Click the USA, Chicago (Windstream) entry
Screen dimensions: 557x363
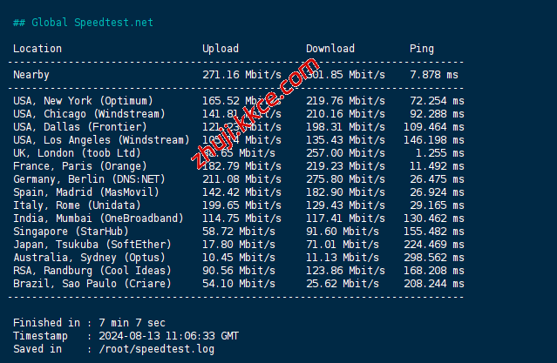pos(89,114)
